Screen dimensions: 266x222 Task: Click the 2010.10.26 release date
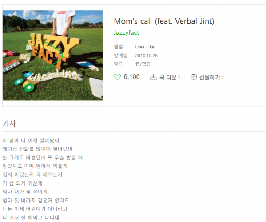coord(147,55)
